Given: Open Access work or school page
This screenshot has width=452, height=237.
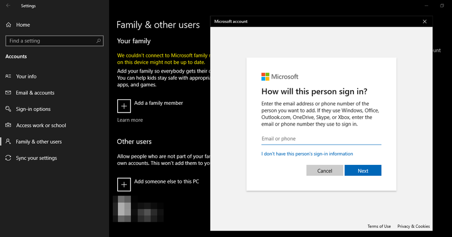Looking at the screenshot, I should tap(41, 125).
